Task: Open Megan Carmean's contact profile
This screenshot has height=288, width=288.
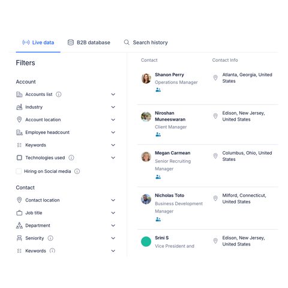Action: 173,153
